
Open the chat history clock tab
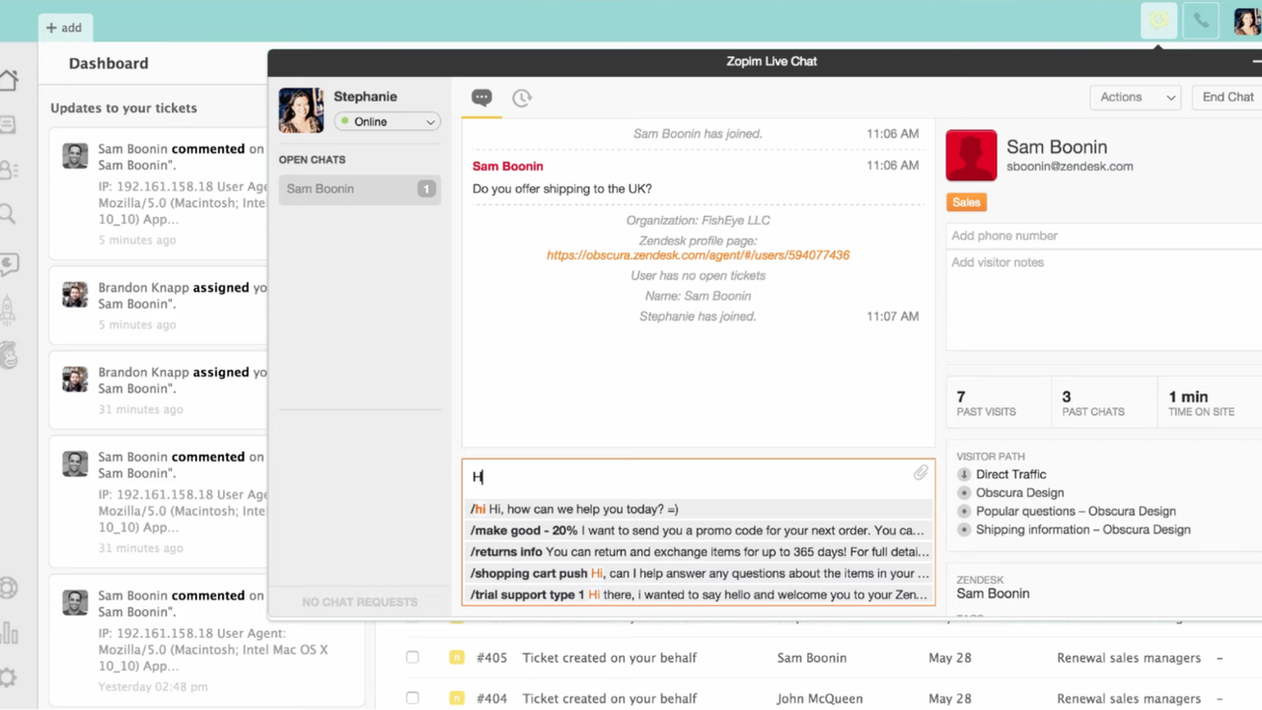point(522,98)
